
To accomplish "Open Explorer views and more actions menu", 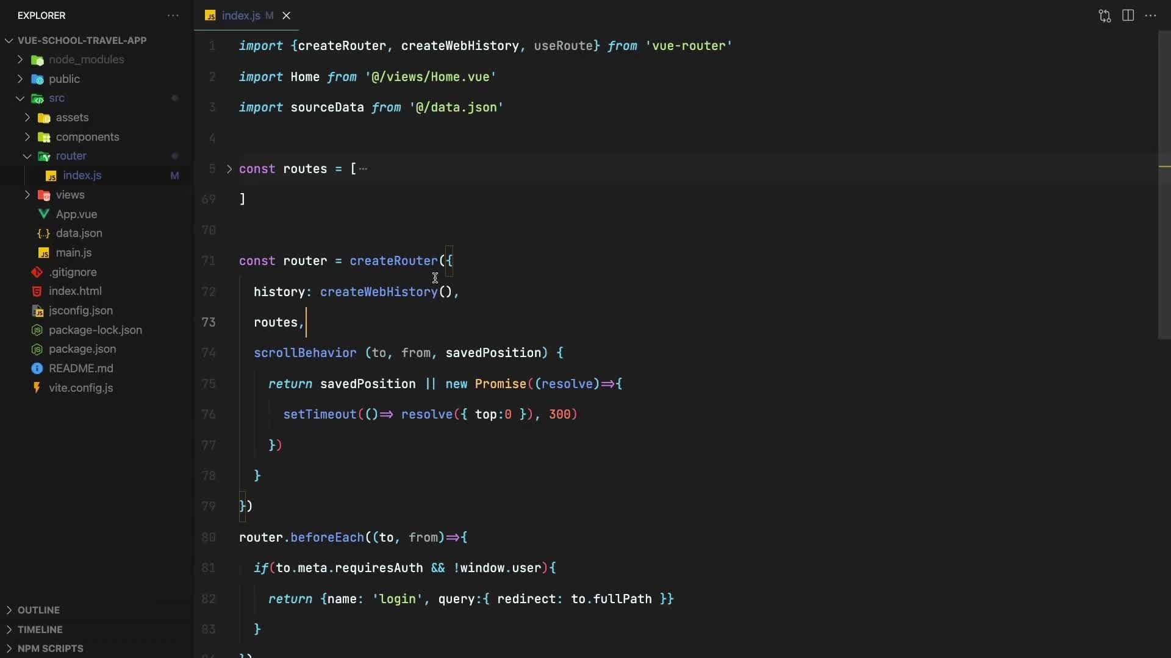I will click(173, 16).
